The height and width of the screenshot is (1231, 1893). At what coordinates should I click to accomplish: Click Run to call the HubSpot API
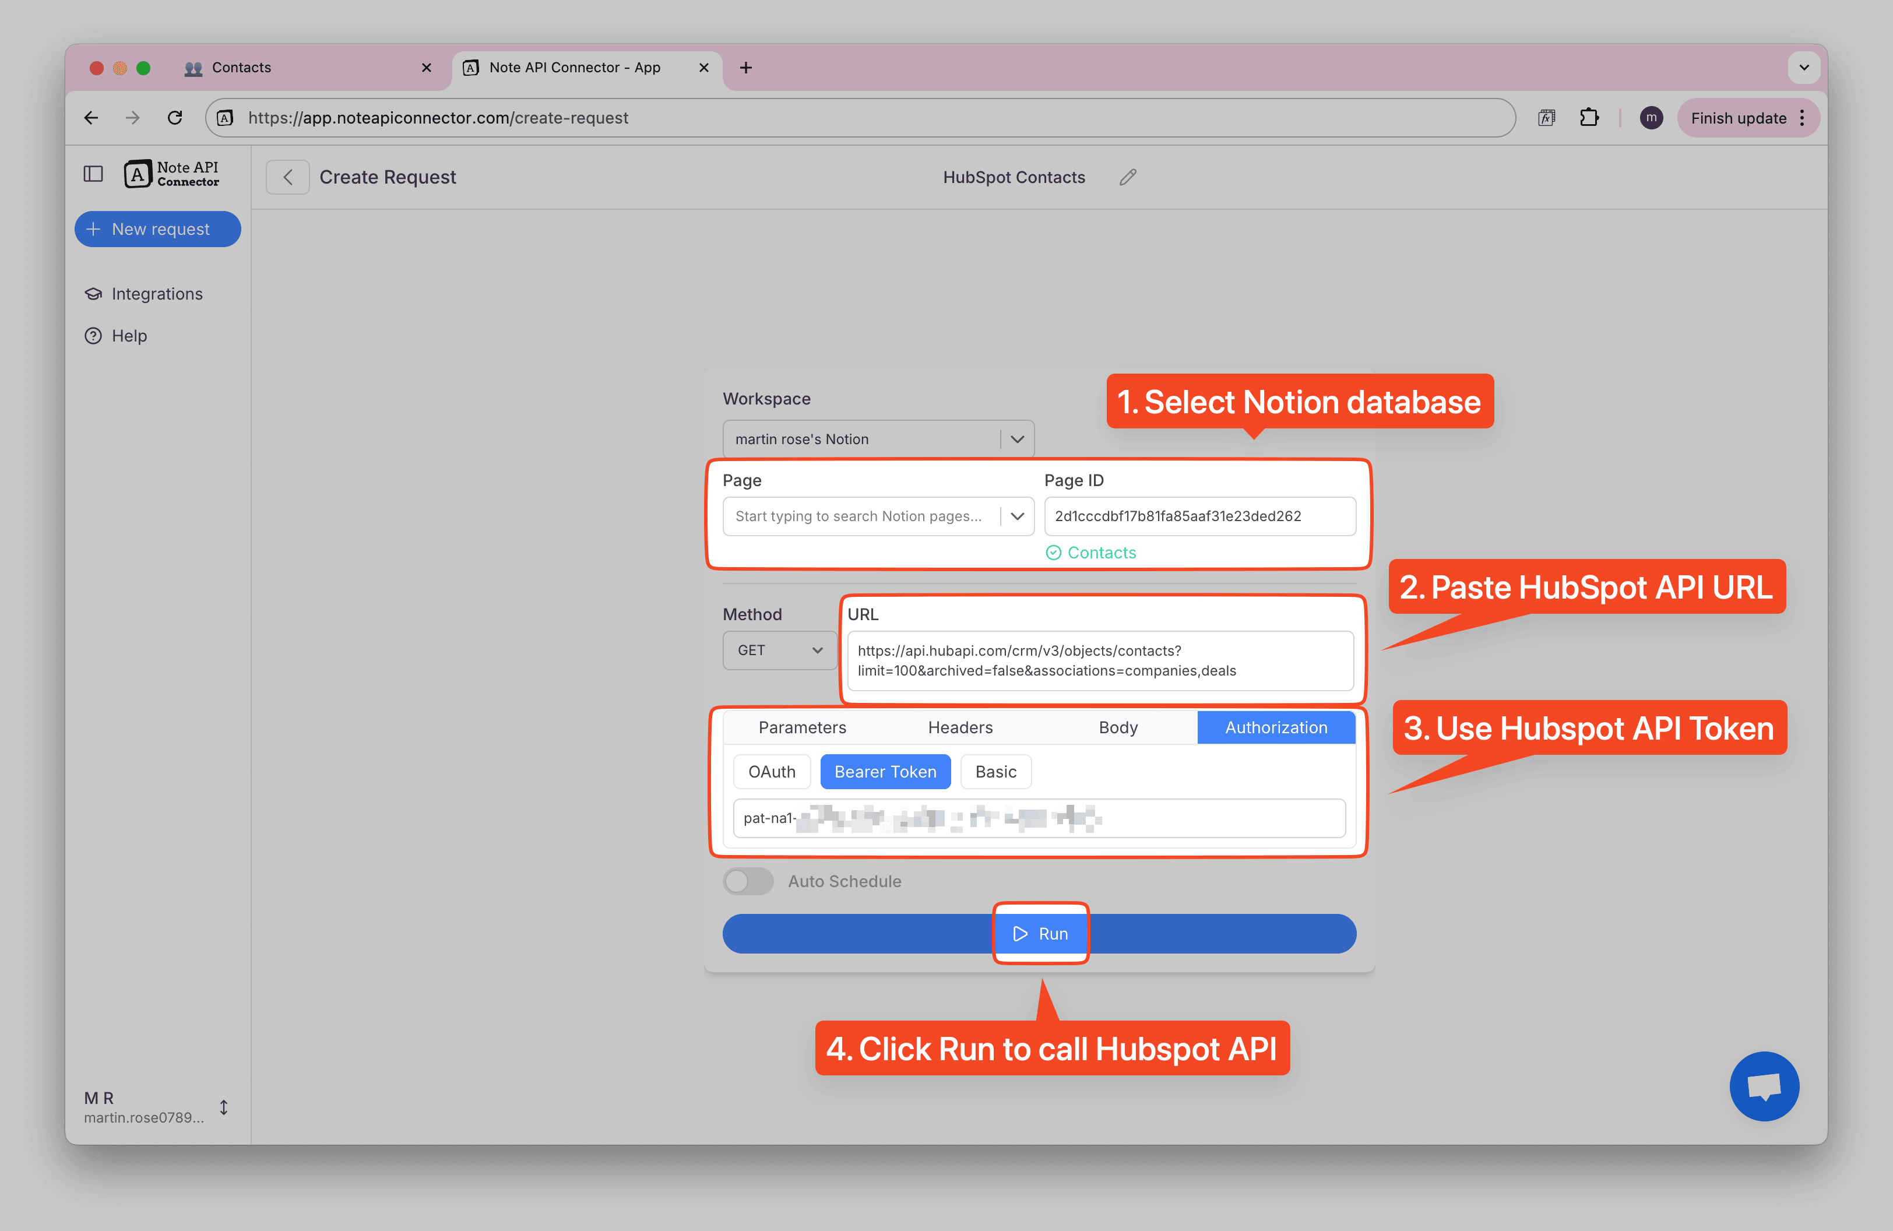pyautogui.click(x=1040, y=933)
